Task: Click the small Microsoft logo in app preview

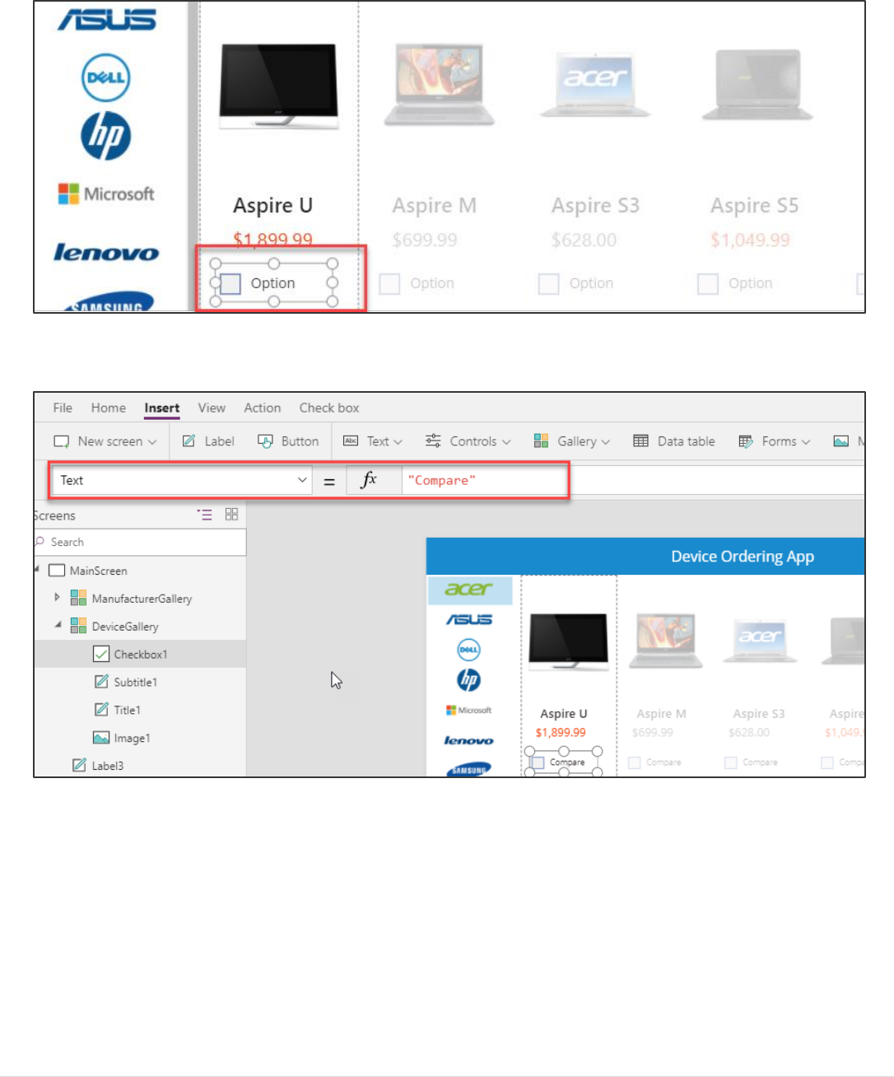Action: click(468, 710)
